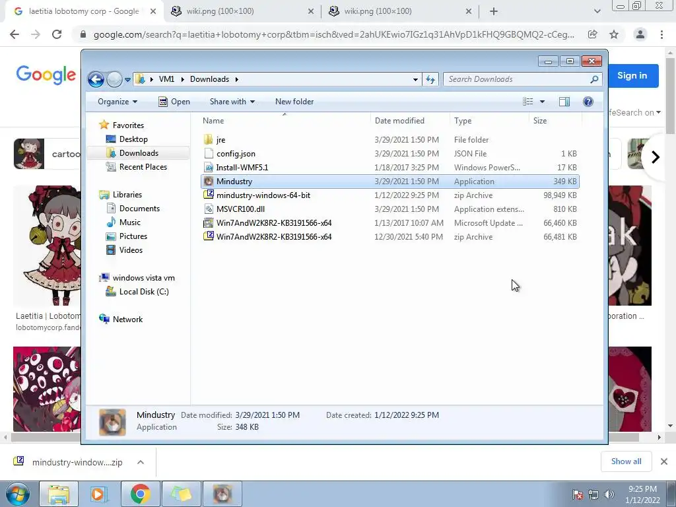
Task: Switch to the second wiki.png tab
Action: [400, 12]
